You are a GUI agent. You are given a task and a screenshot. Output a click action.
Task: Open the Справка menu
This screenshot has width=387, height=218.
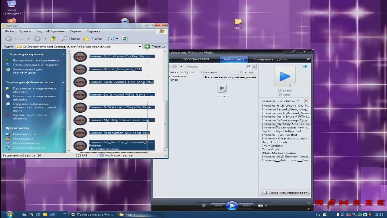[93, 31]
